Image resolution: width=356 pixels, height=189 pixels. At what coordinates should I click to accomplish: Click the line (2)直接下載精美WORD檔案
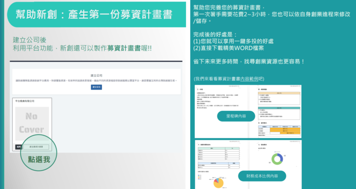pyautogui.click(x=229, y=48)
